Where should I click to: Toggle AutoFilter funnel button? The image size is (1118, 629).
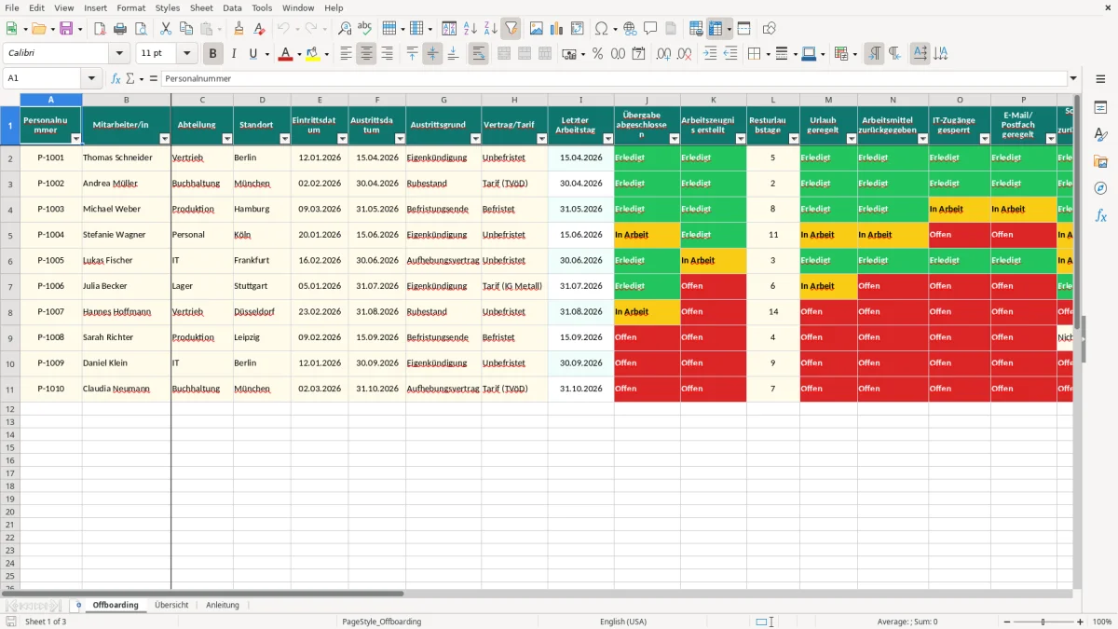pos(511,29)
